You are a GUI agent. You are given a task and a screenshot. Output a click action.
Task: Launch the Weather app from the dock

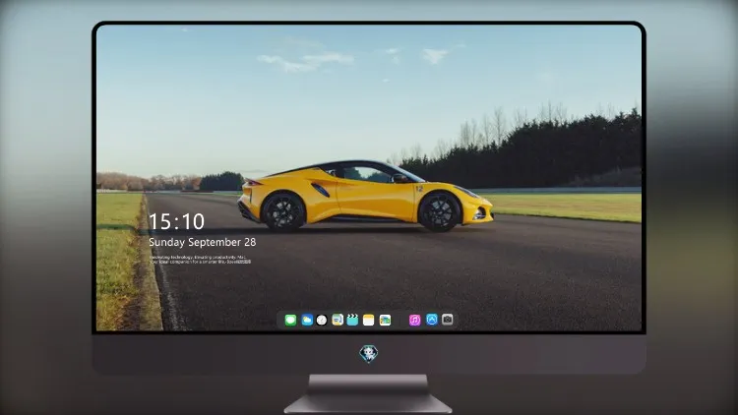coord(307,320)
